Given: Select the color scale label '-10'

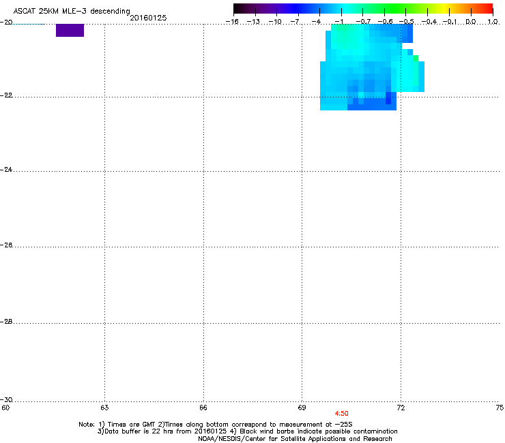Looking at the screenshot, I should pos(275,22).
